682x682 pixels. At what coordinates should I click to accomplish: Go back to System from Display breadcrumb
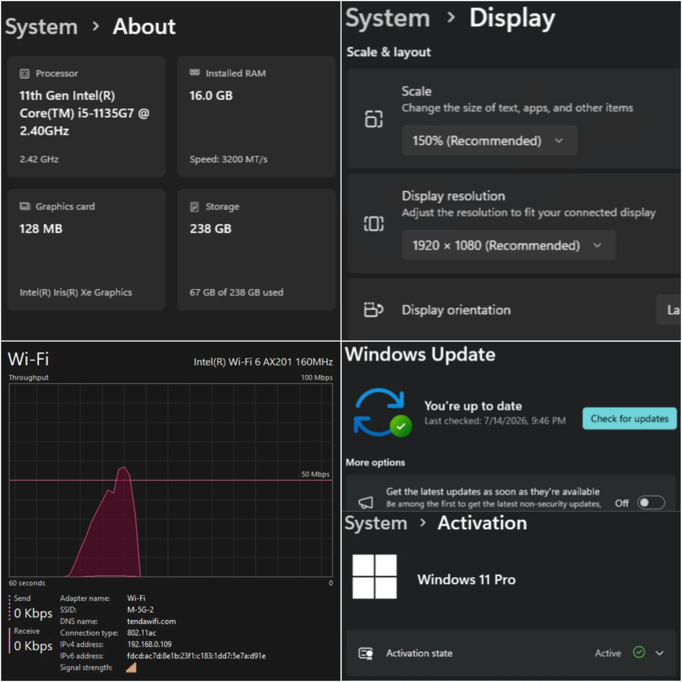click(x=388, y=18)
